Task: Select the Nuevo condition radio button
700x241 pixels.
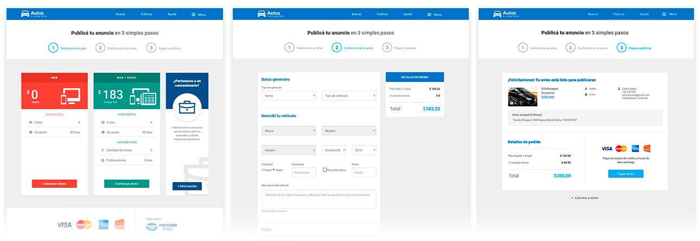Action: point(263,170)
